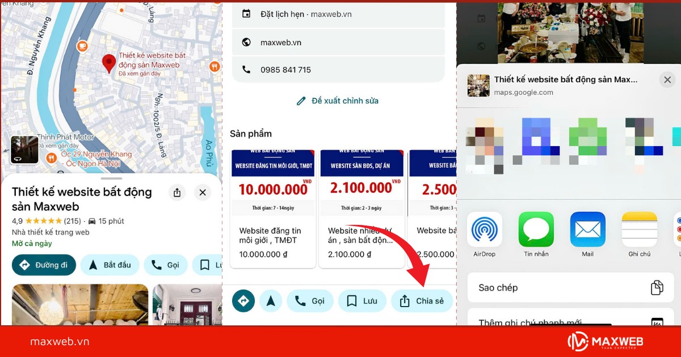Click the share icon beside the place title
Viewport: 681px width, 357px height.
click(177, 193)
